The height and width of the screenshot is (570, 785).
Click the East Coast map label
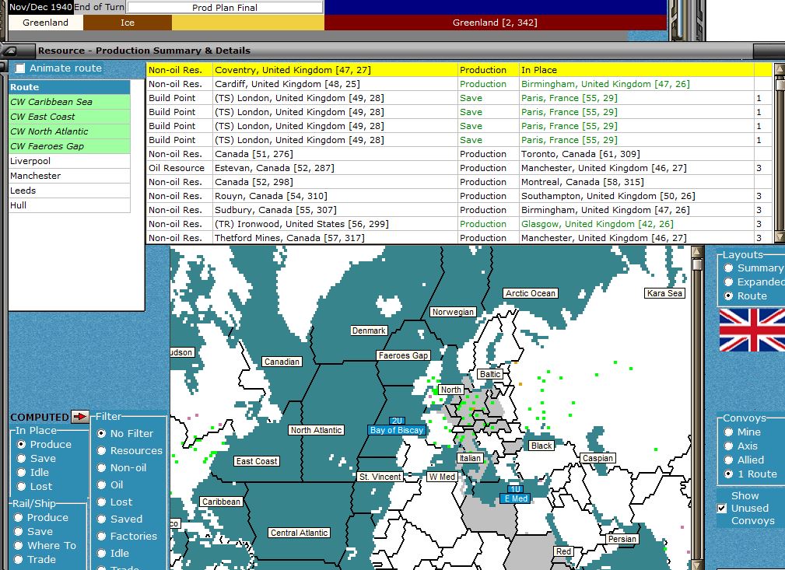click(257, 461)
